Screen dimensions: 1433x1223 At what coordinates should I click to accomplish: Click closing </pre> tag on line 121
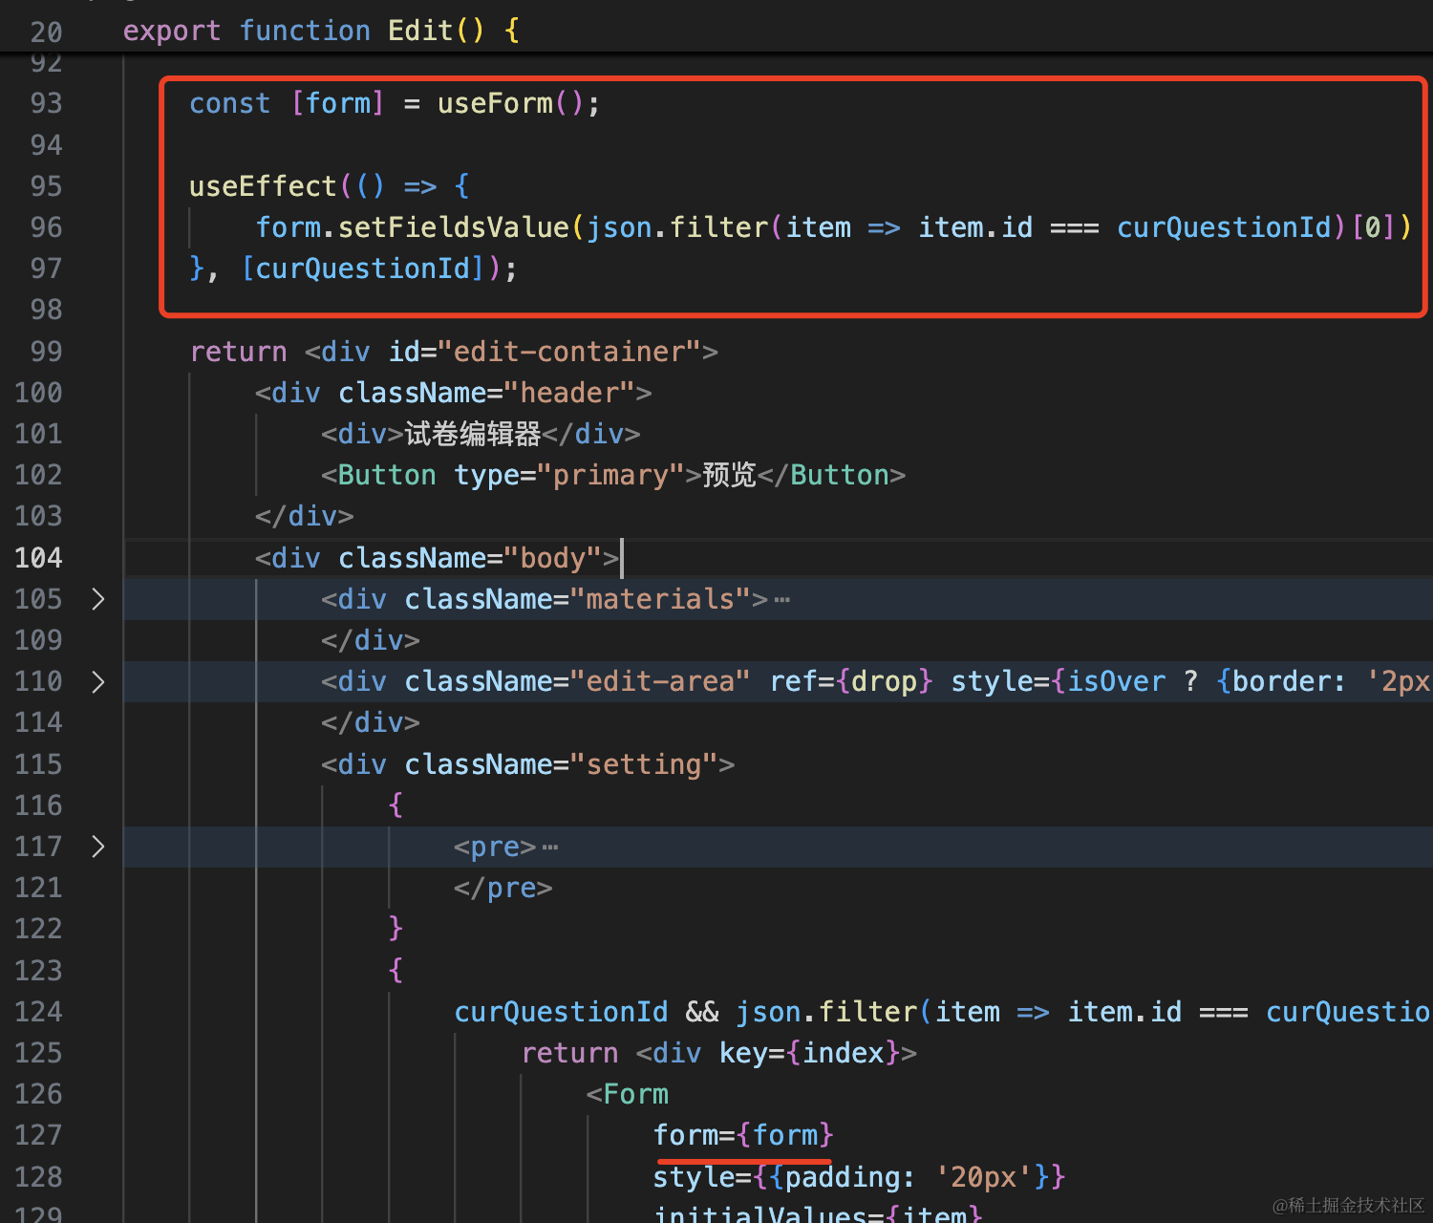click(503, 889)
